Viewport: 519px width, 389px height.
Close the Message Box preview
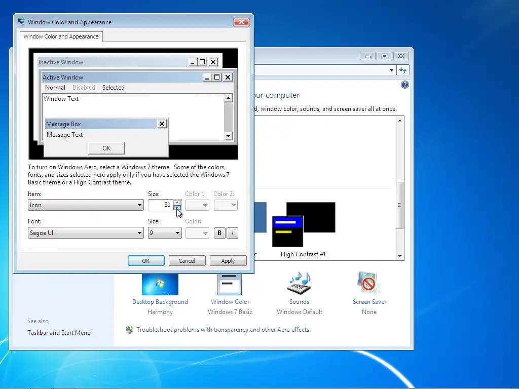tap(162, 124)
